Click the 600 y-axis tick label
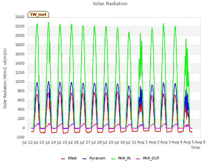 21,100
